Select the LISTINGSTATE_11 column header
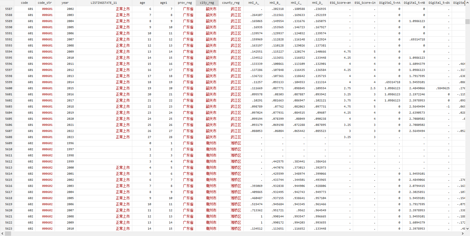The height and width of the screenshot is (236, 470). pyautogui.click(x=104, y=3)
